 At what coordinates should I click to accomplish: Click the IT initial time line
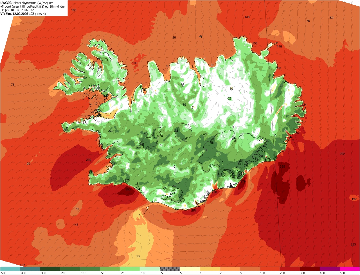(17, 10)
